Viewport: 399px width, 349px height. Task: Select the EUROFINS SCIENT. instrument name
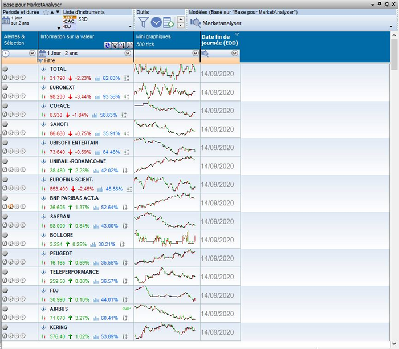(71, 180)
